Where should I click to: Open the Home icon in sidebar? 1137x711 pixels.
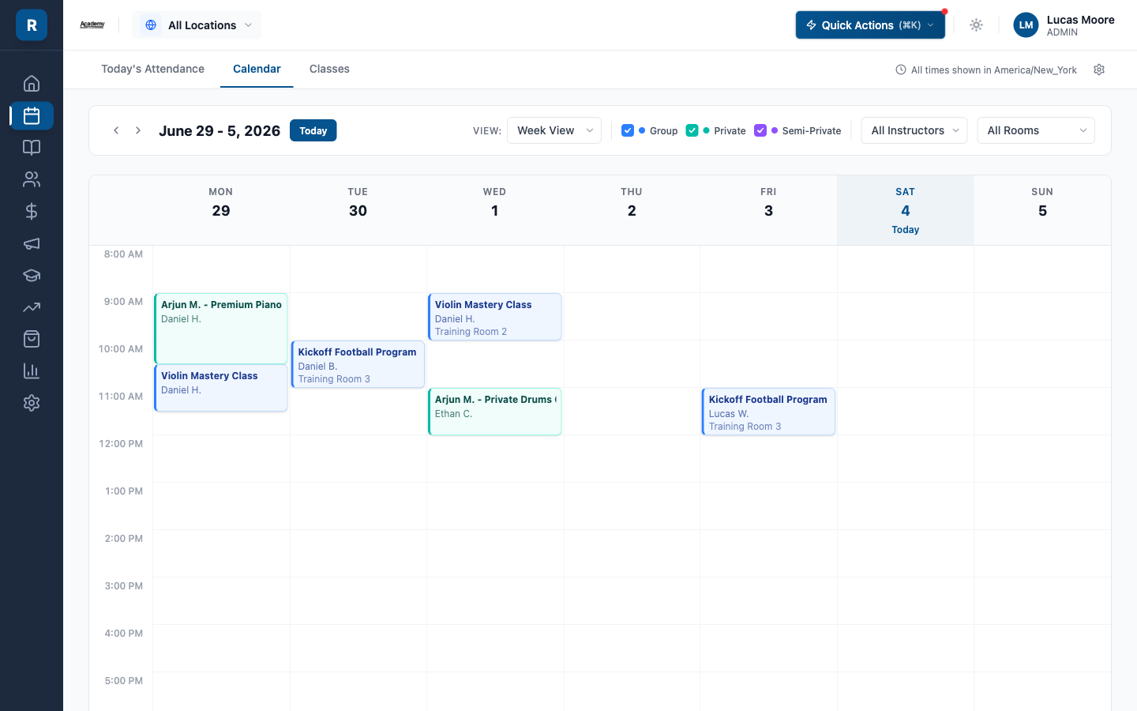pyautogui.click(x=32, y=84)
